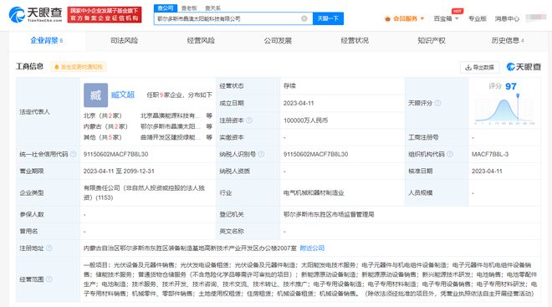This screenshot has width=552, height=307.
Task: Click the 存续 business status value
Action: pyautogui.click(x=289, y=86)
